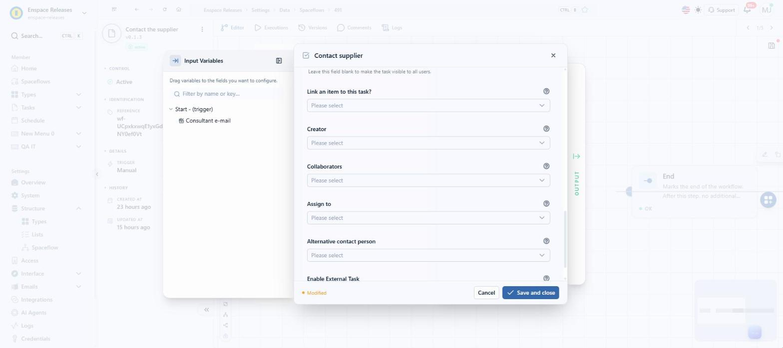Toggle the Active control status
The image size is (783, 348).
pyautogui.click(x=120, y=82)
